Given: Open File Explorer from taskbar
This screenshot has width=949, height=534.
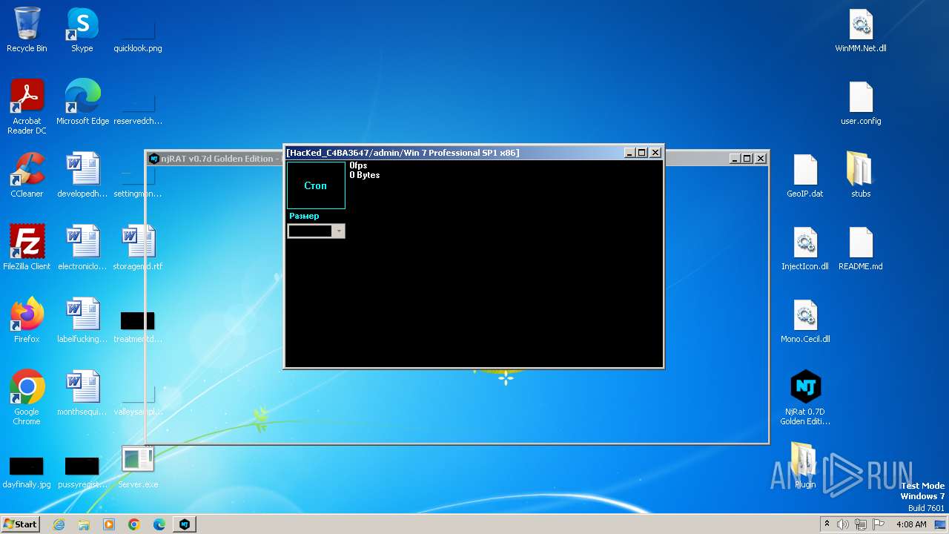Looking at the screenshot, I should coord(84,524).
